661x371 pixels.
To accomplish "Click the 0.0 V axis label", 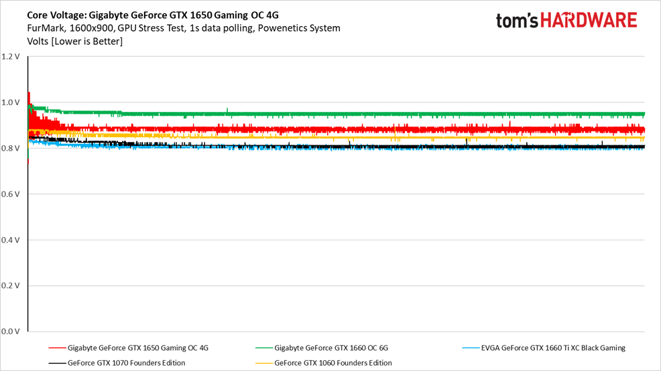I will point(11,331).
